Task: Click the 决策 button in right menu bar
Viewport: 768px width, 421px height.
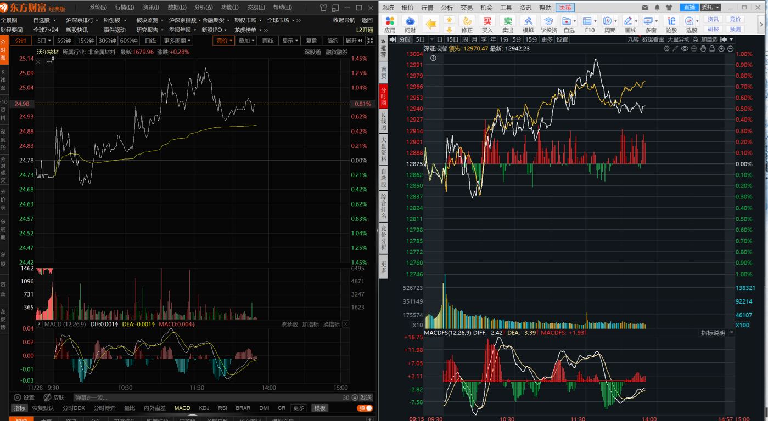Action: point(565,8)
